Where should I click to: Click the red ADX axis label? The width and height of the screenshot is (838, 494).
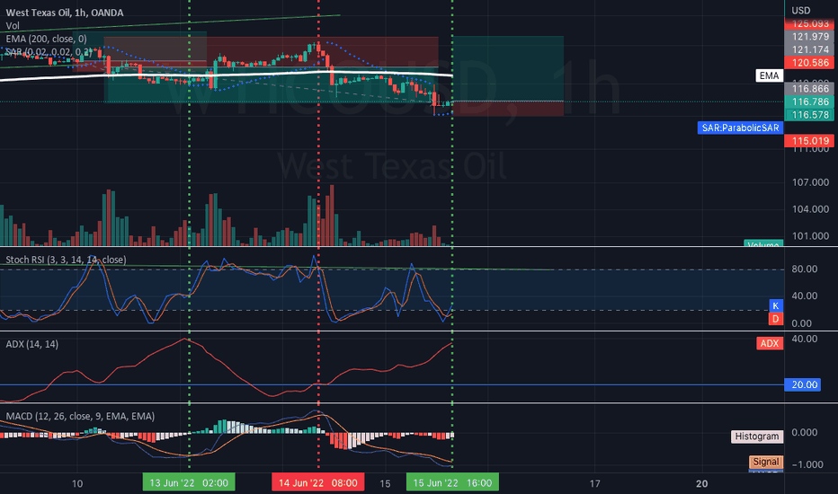click(x=770, y=343)
